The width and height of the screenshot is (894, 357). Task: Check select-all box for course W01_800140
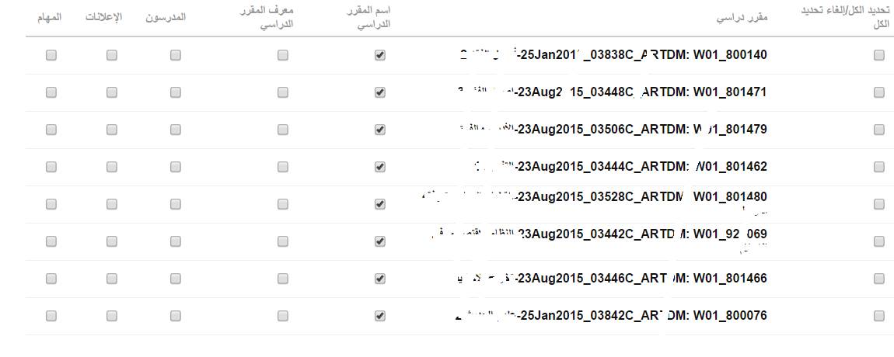[x=878, y=55]
